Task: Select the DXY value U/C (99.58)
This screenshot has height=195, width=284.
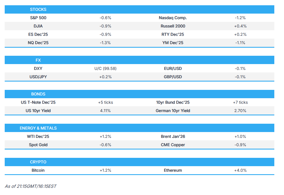Action: (105, 69)
